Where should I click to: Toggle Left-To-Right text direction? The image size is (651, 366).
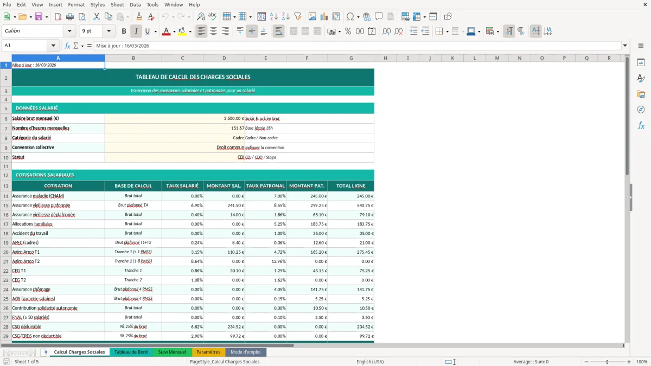pyautogui.click(x=508, y=31)
